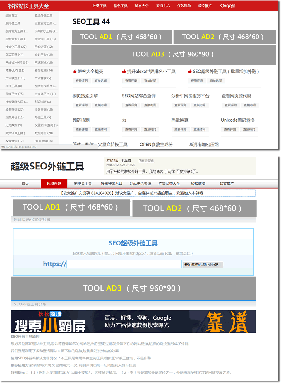Open 社会化工具 (22) sidebar category
Image resolution: width=281 pixels, height=387 pixels.
(16, 47)
